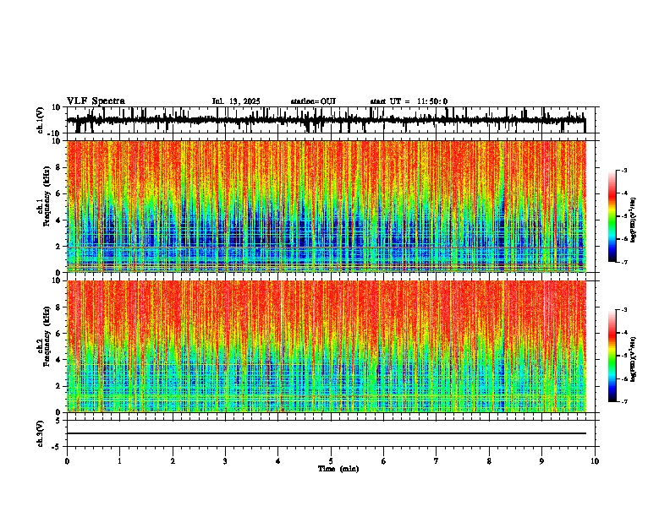670x517 pixels.
Task: Click time axis tick label '3'
Action: click(225, 461)
